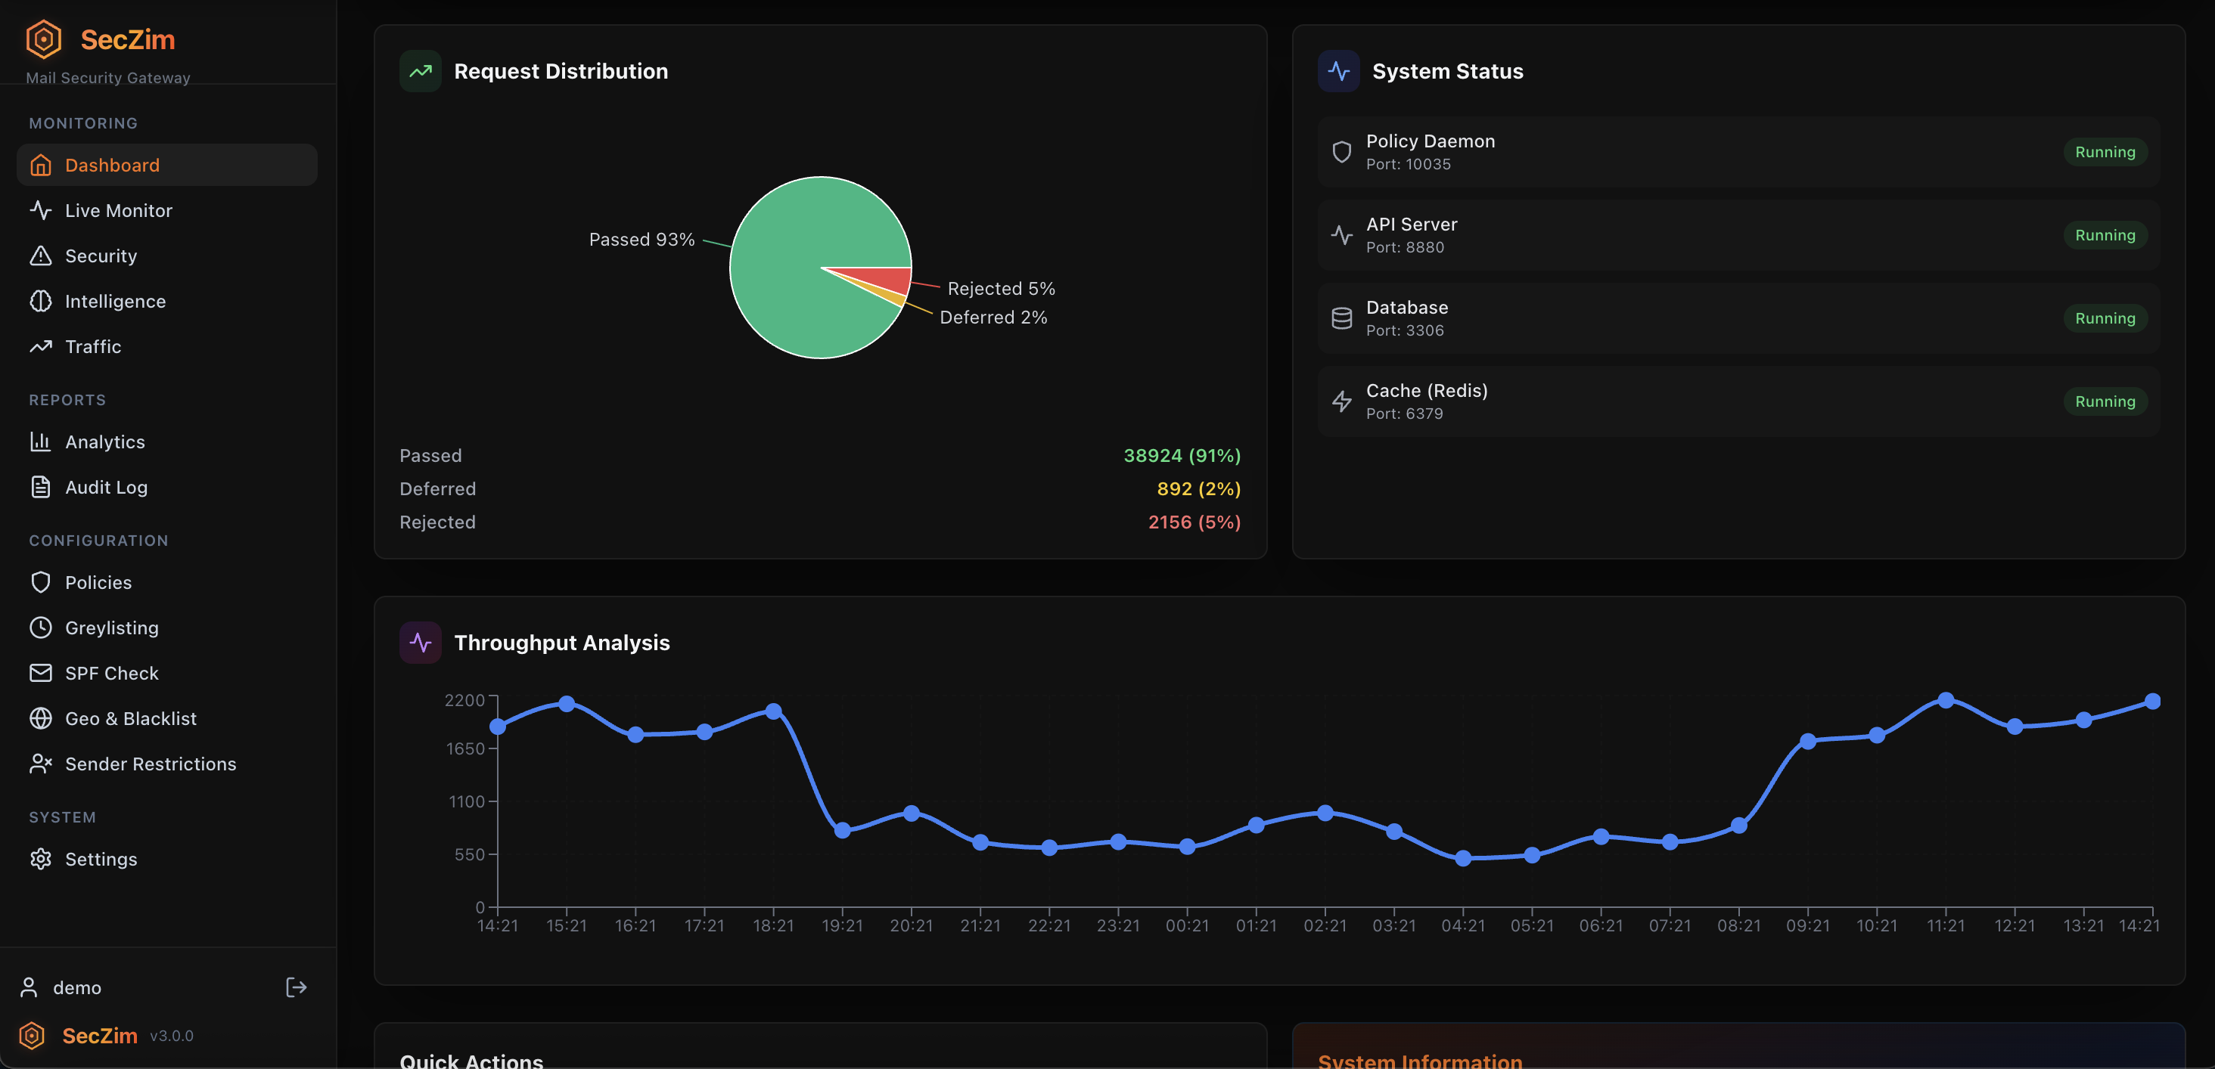The width and height of the screenshot is (2215, 1069).
Task: Select the Analytics bar chart icon
Action: pyautogui.click(x=40, y=441)
